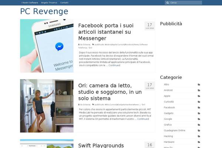Open the Swift Playgrounds headline
Viewport: 222px width, 148px height.
point(101,145)
